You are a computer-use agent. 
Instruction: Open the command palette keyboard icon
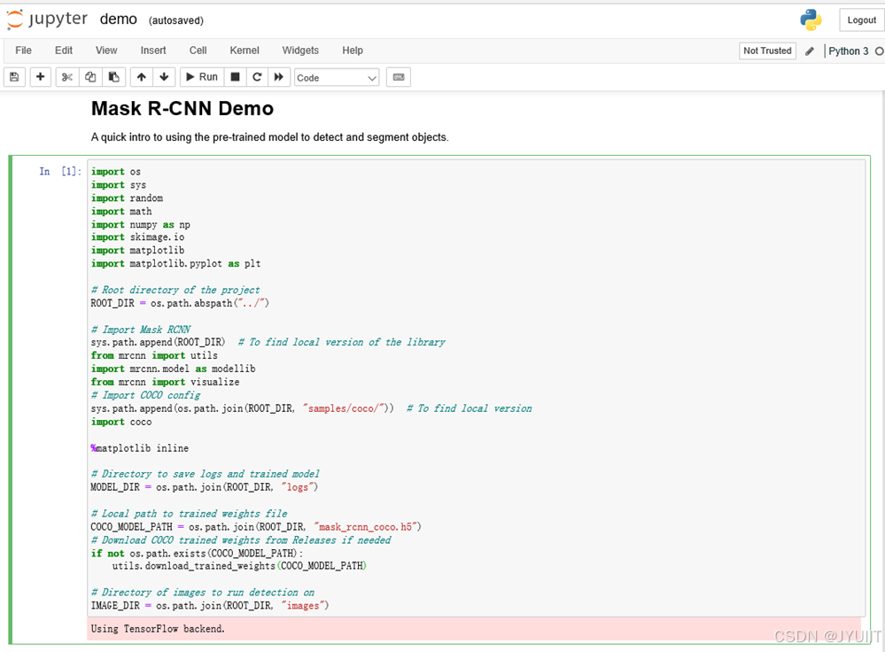coord(399,77)
